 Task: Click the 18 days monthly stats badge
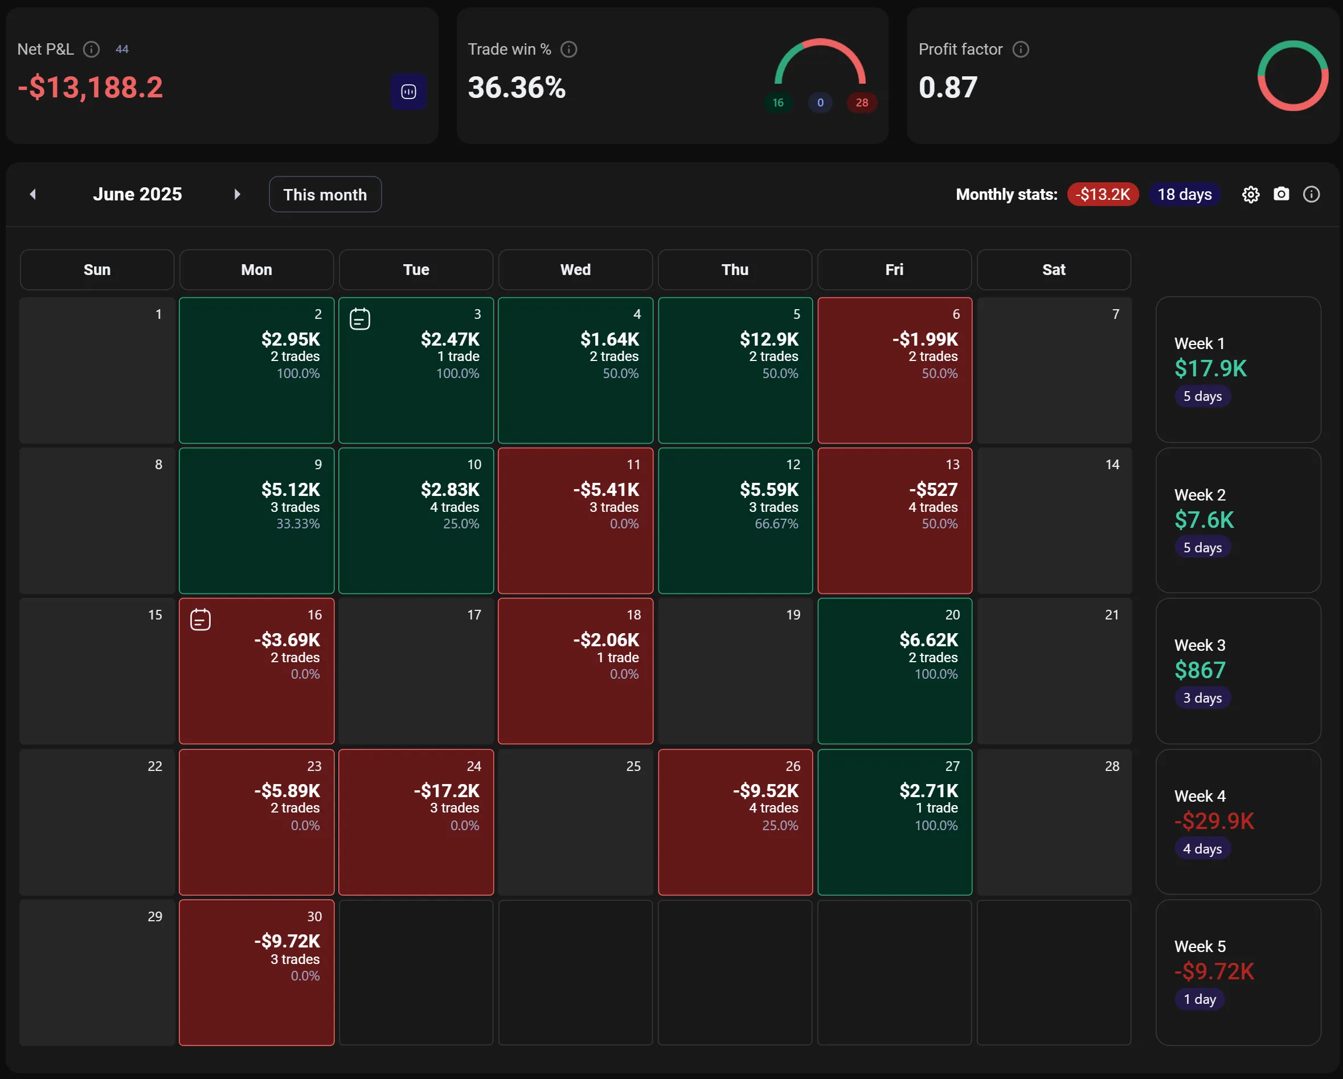tap(1184, 194)
